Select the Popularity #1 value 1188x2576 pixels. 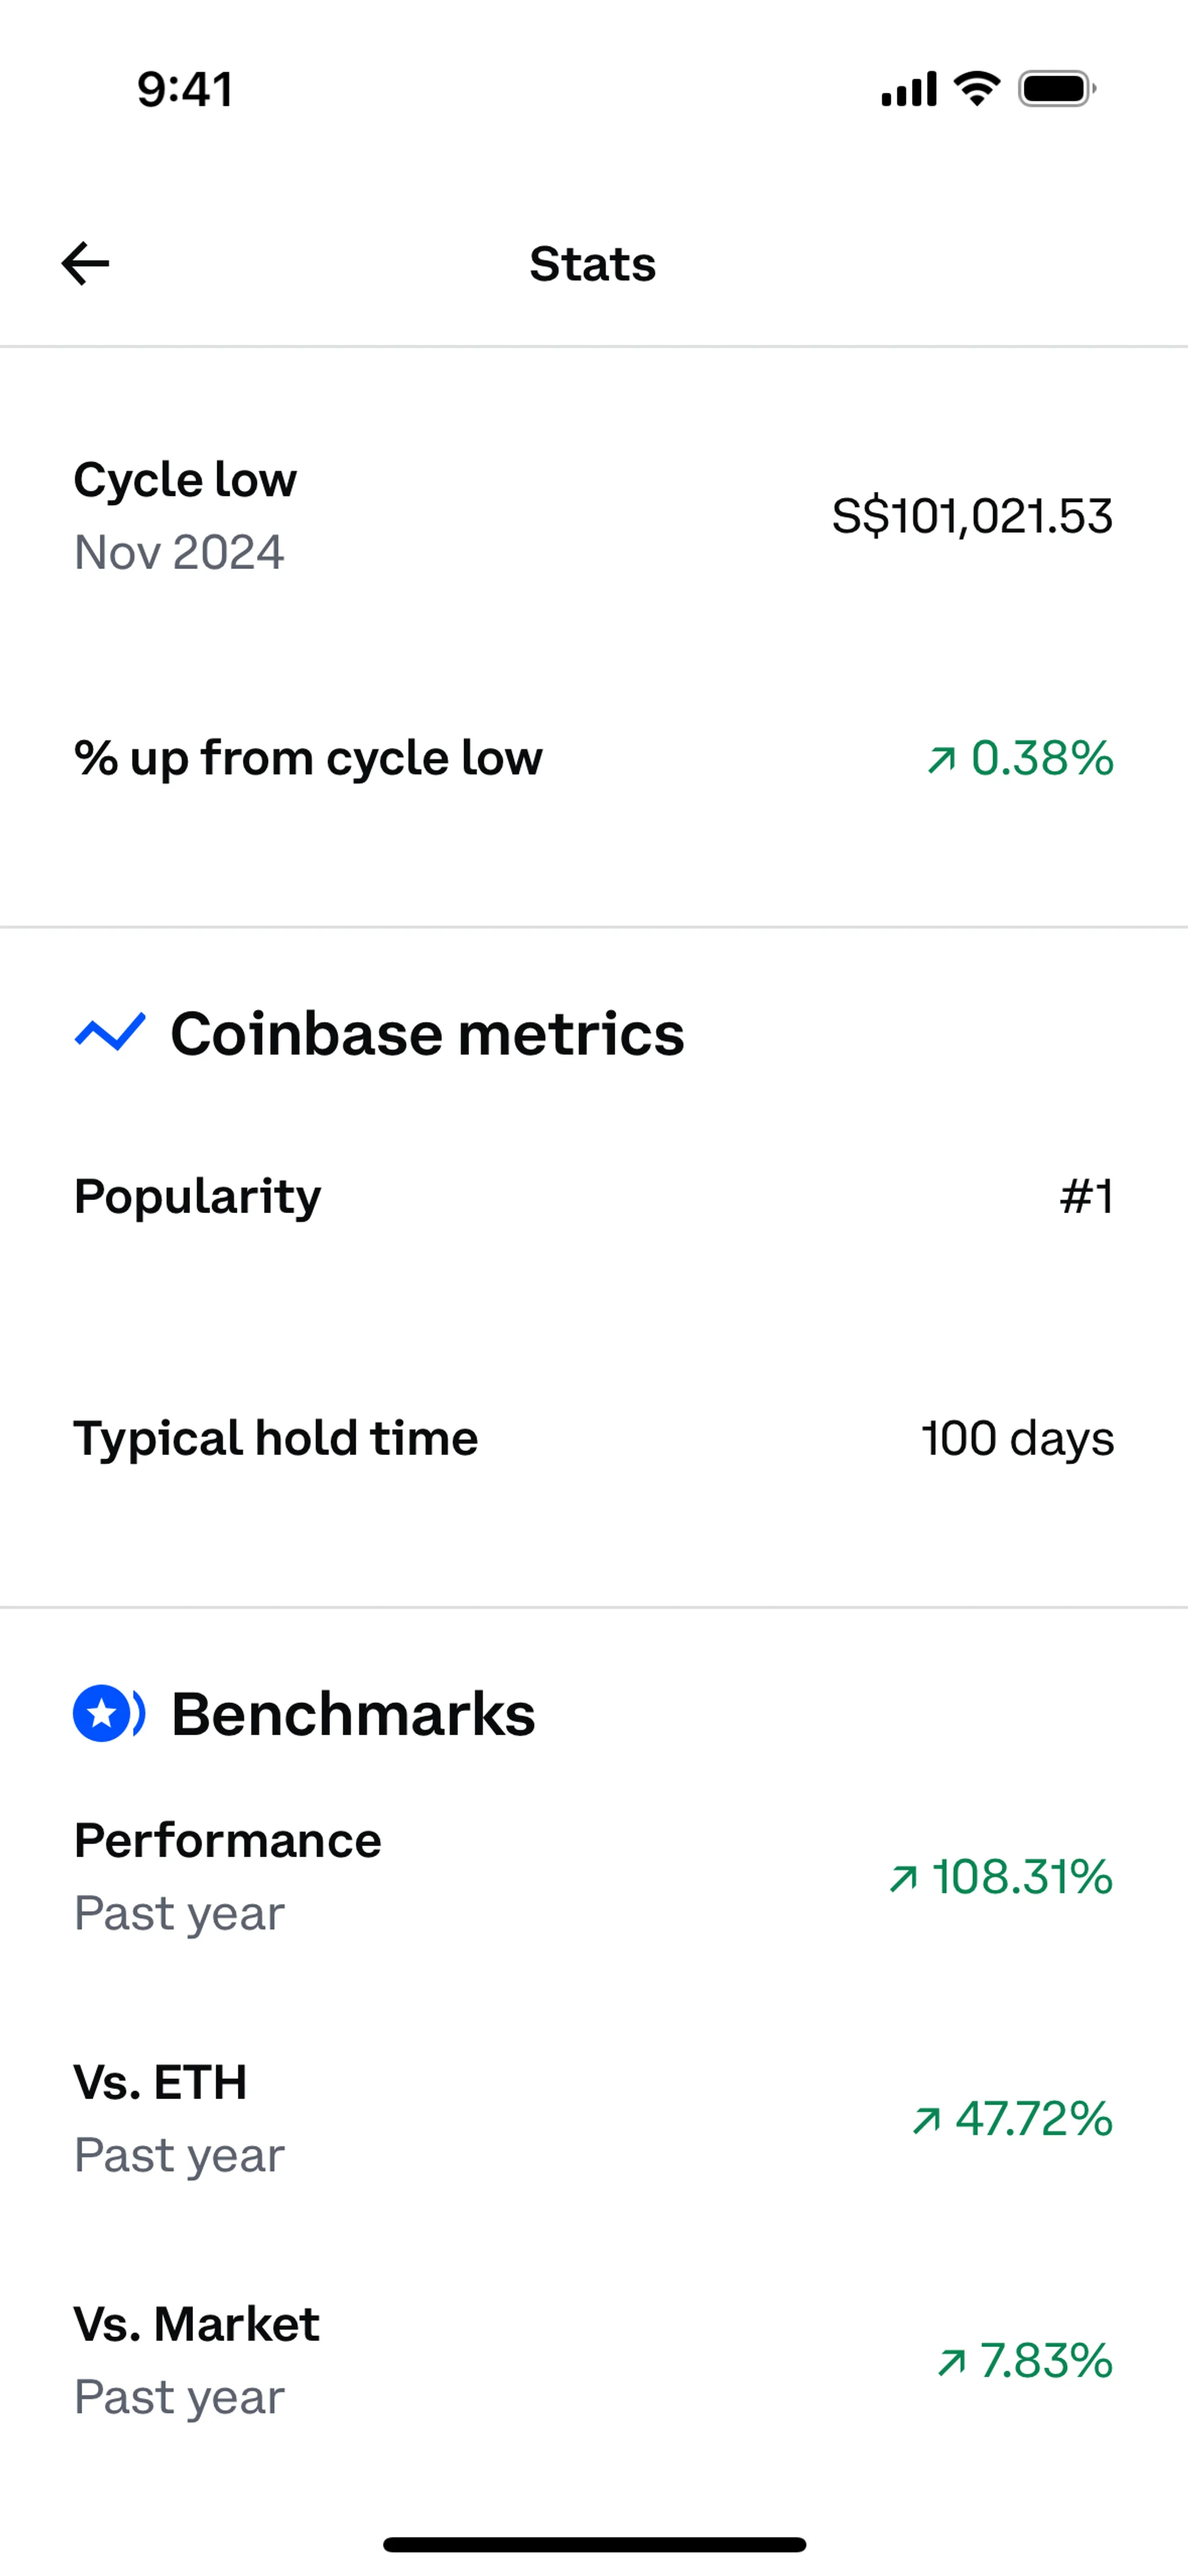[x=1086, y=1196]
